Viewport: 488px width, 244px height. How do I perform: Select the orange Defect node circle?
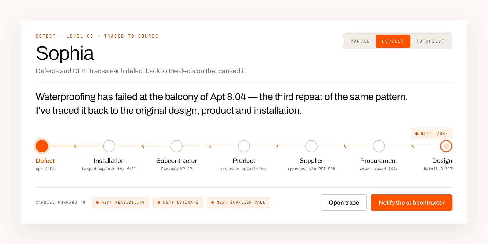(42, 146)
